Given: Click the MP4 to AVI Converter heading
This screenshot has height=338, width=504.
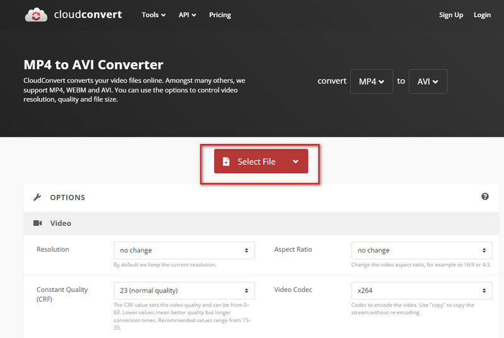Looking at the screenshot, I should point(93,65).
